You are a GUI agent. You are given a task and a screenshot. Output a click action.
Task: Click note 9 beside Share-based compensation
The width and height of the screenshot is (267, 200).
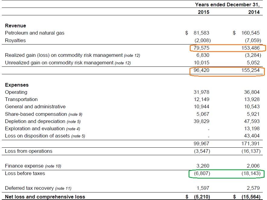click(x=75, y=114)
